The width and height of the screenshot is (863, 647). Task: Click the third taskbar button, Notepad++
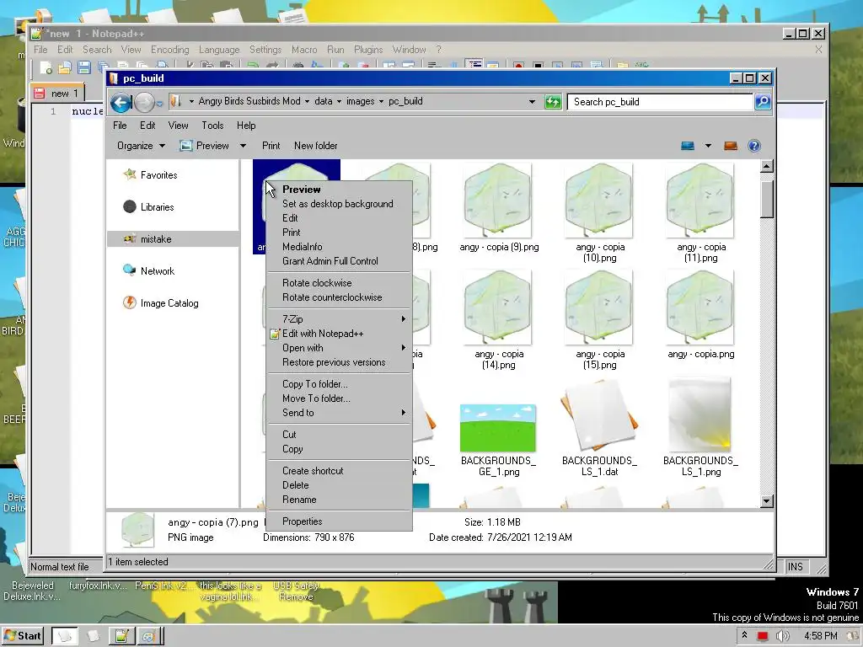tap(121, 637)
